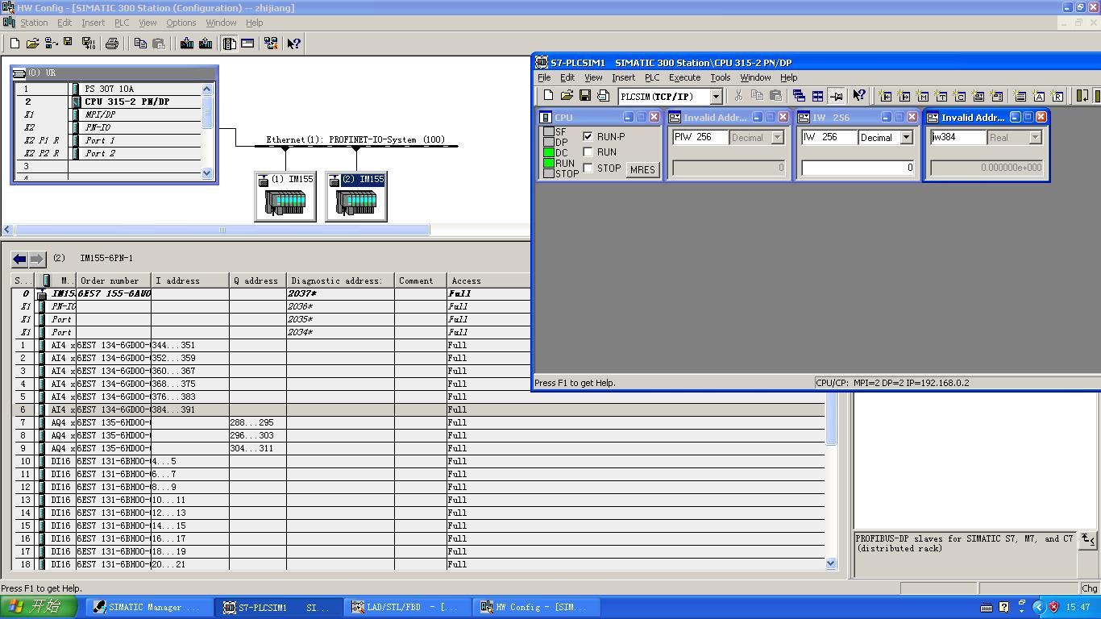Insert Accumulators view via PLCSIM toolbar icon
1101x619 pixels.
coord(1039,96)
